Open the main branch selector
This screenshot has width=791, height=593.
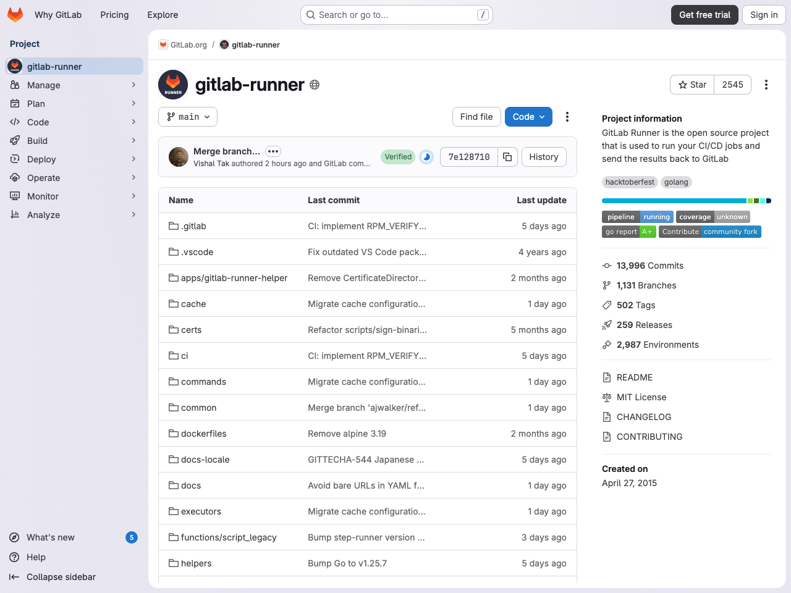(187, 116)
